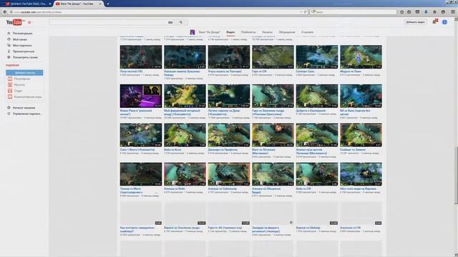
Task: Switch to the About channel tab
Action: coord(307,32)
